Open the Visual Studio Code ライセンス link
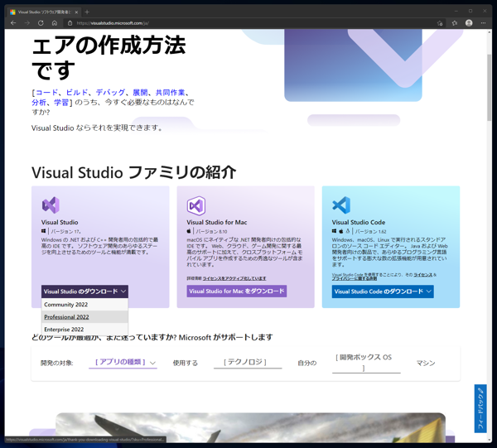This screenshot has width=497, height=448. (423, 275)
